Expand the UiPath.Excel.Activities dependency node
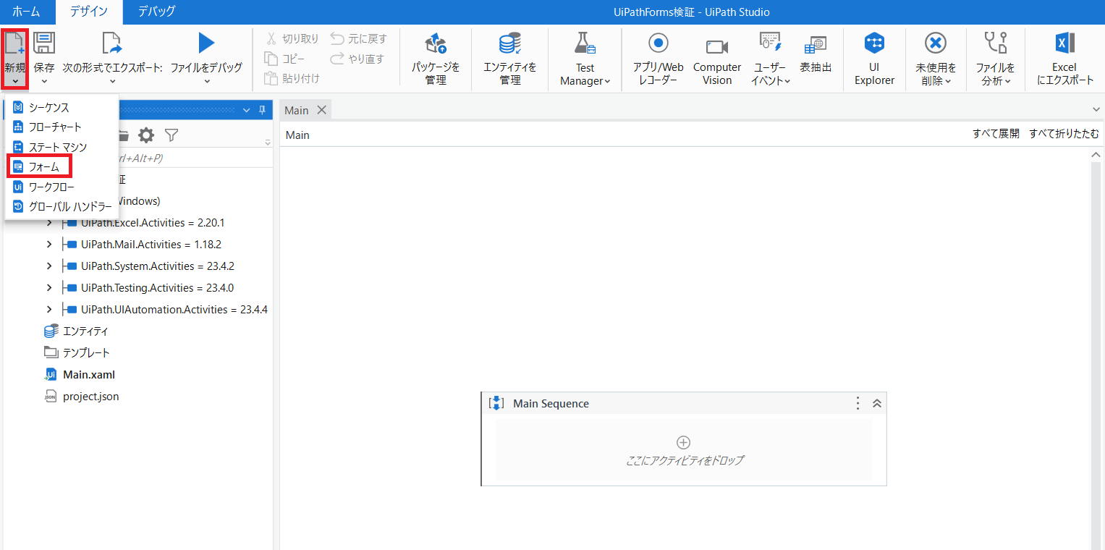Viewport: 1105px width, 550px height. pos(48,222)
